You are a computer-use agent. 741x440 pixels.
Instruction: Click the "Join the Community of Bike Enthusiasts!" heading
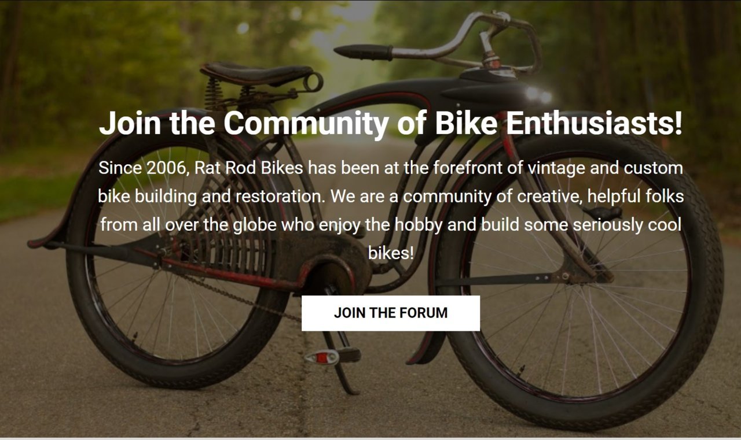391,123
